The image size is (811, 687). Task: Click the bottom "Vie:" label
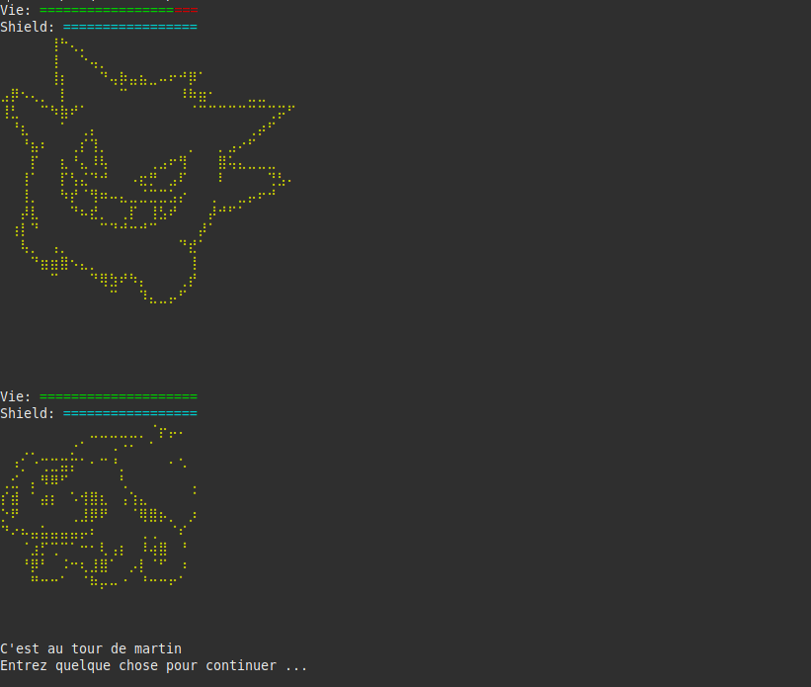(x=16, y=396)
